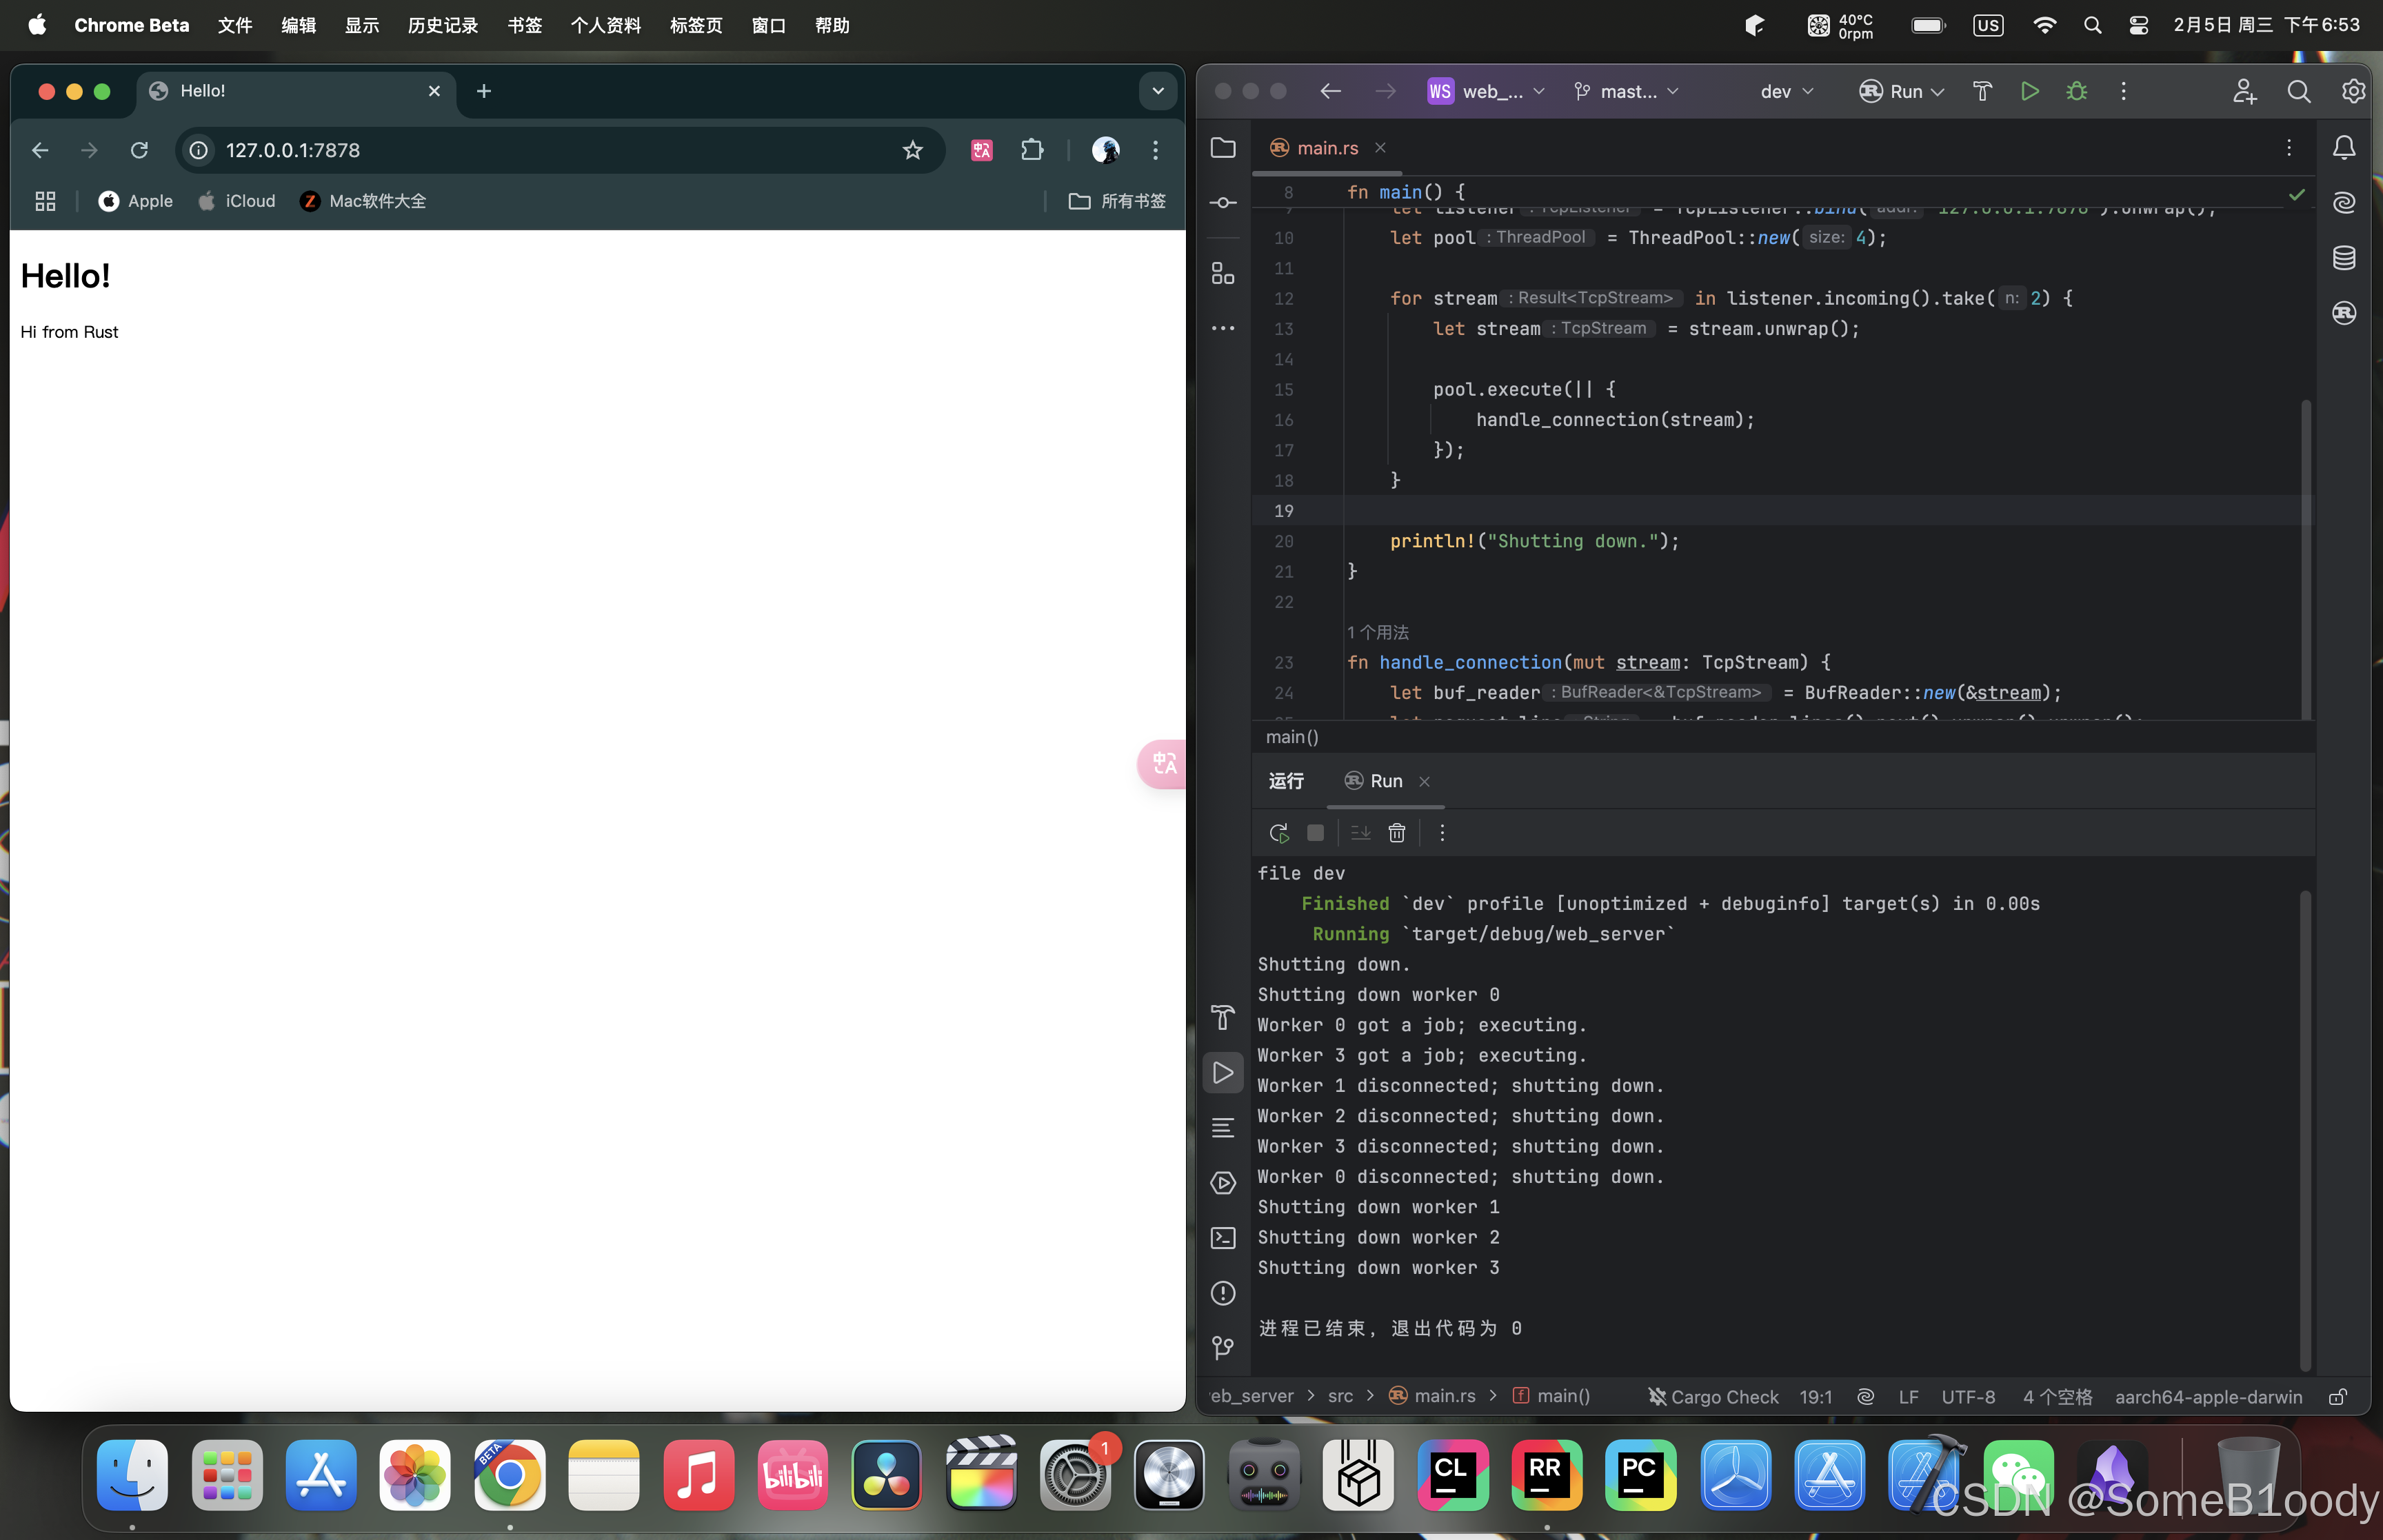Open the translate extension in Chrome toolbar
The width and height of the screenshot is (2383, 1540).
[x=981, y=150]
